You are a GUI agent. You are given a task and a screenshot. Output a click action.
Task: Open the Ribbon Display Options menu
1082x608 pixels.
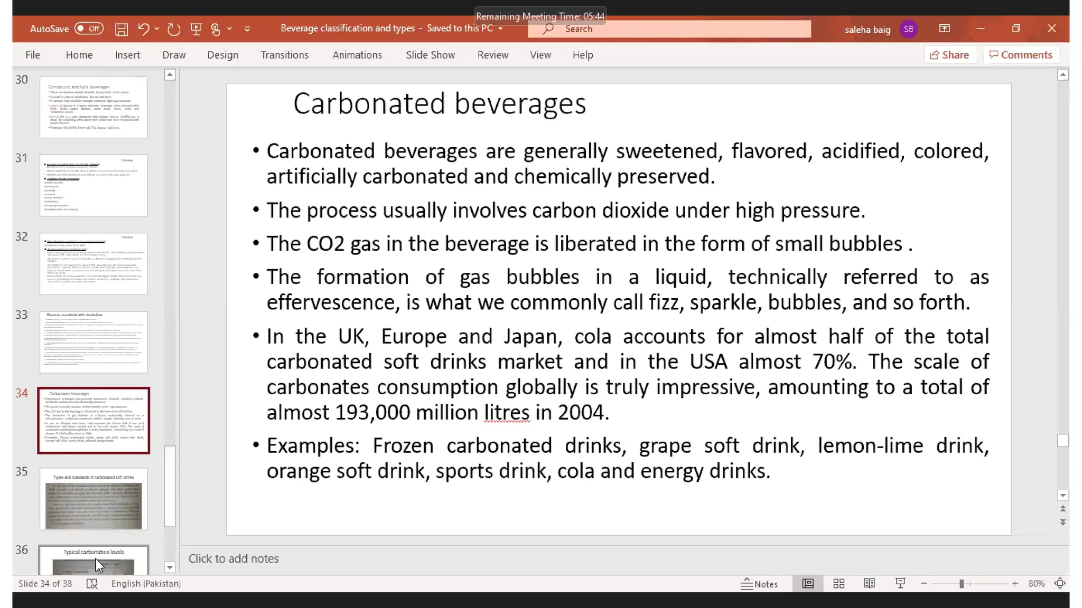[x=944, y=28]
